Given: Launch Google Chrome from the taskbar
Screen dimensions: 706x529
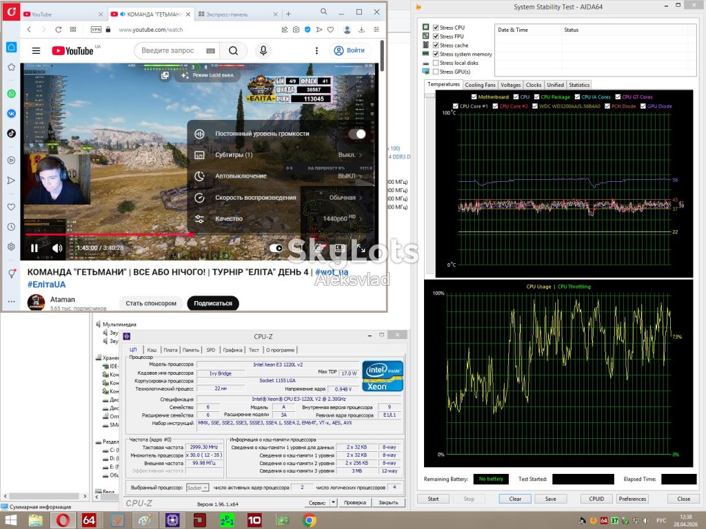Looking at the screenshot, I should [x=310, y=521].
